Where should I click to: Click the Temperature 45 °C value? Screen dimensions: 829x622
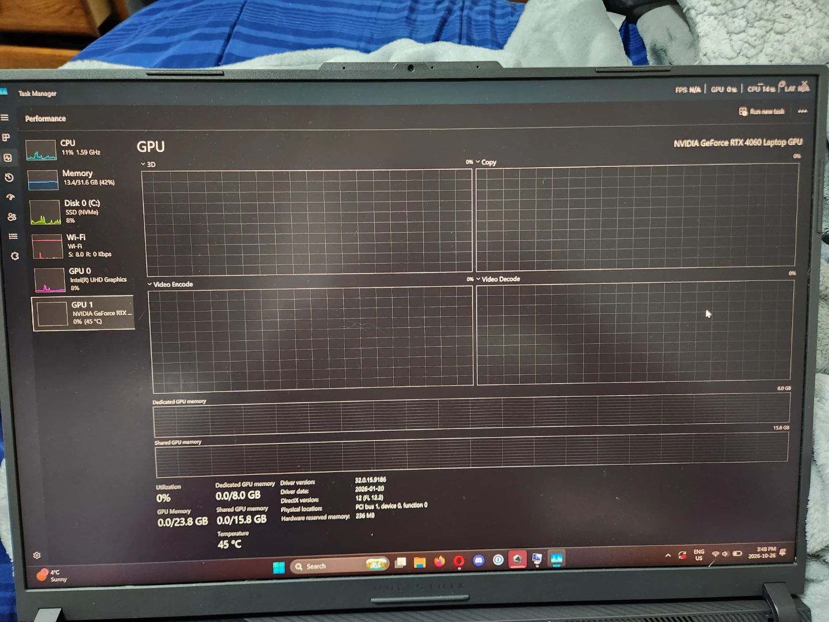coord(230,544)
